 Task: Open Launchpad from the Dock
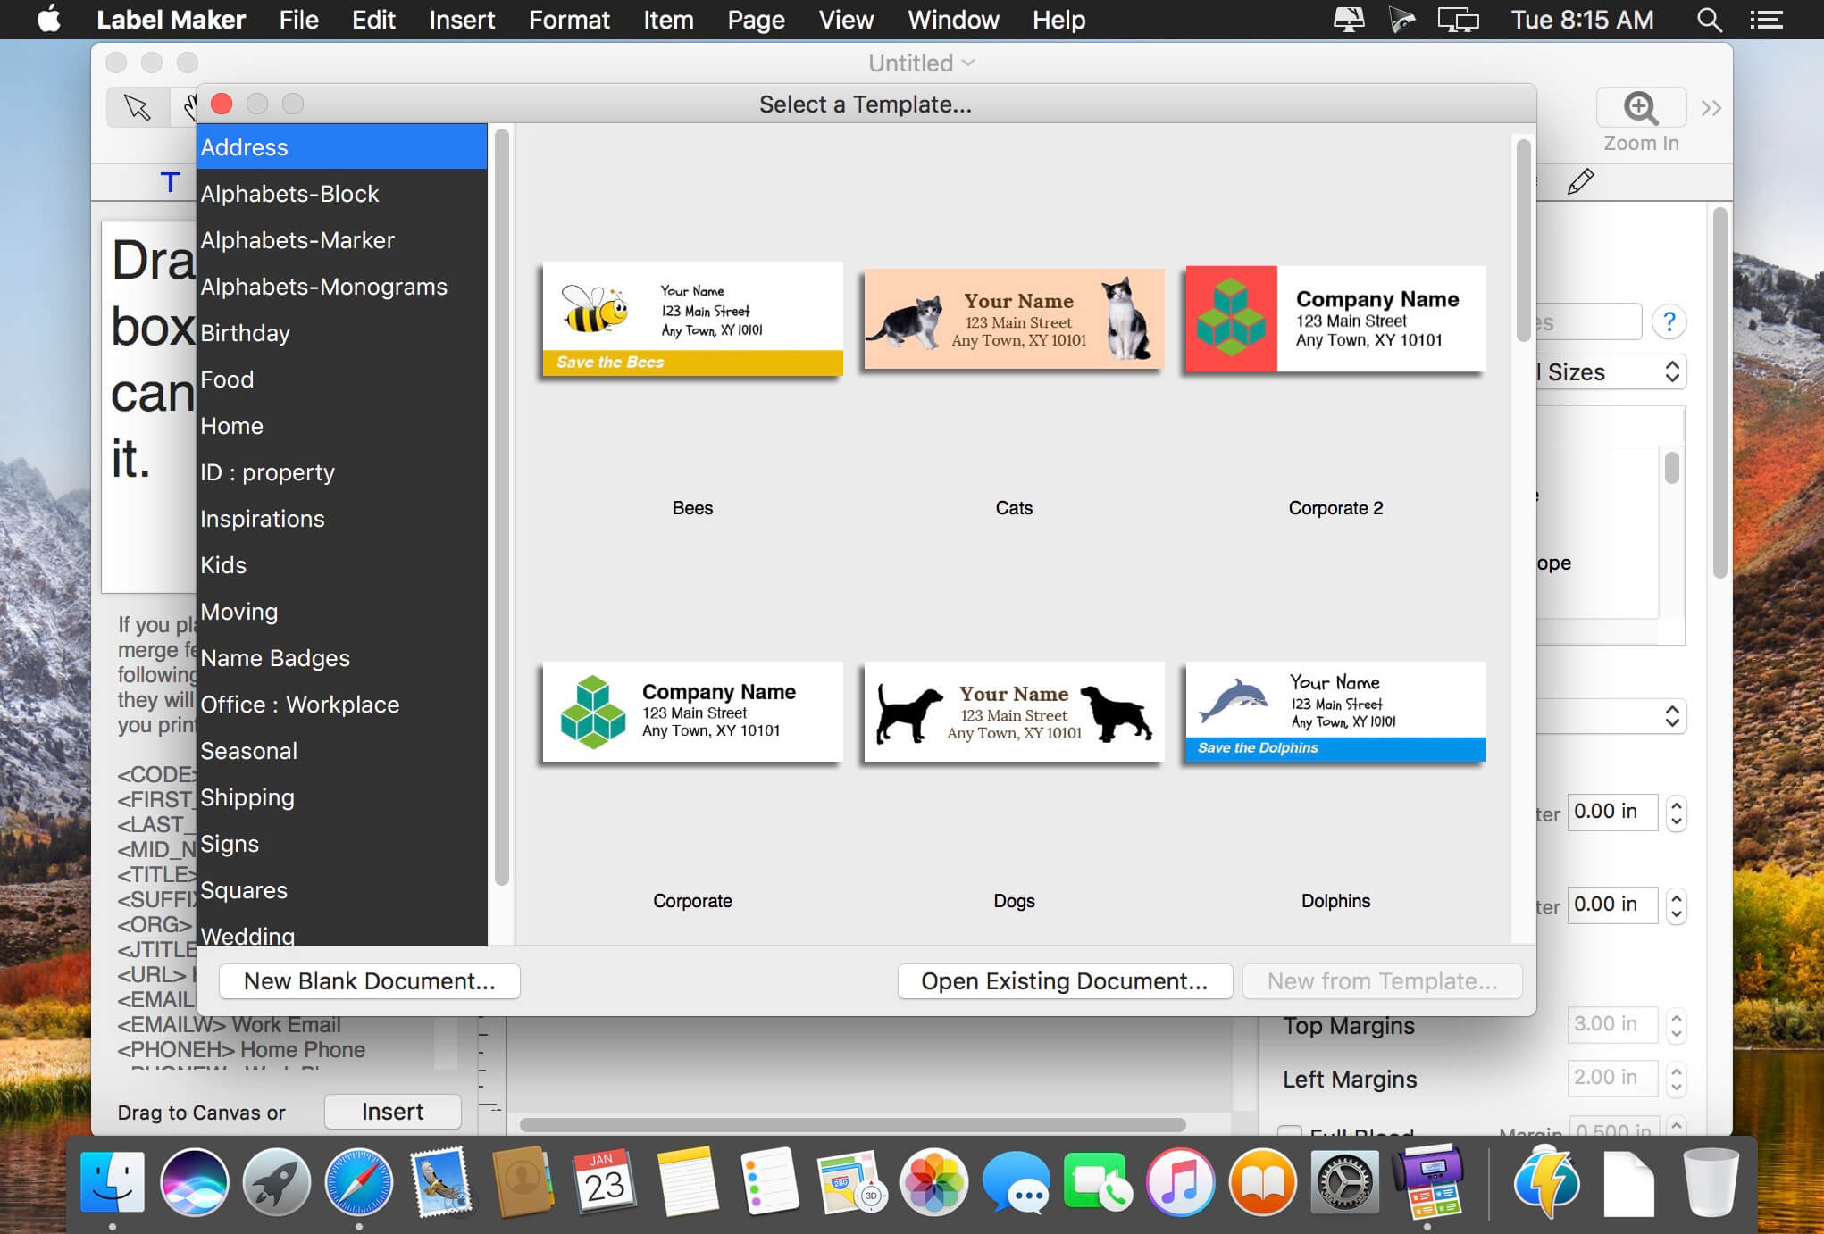276,1182
